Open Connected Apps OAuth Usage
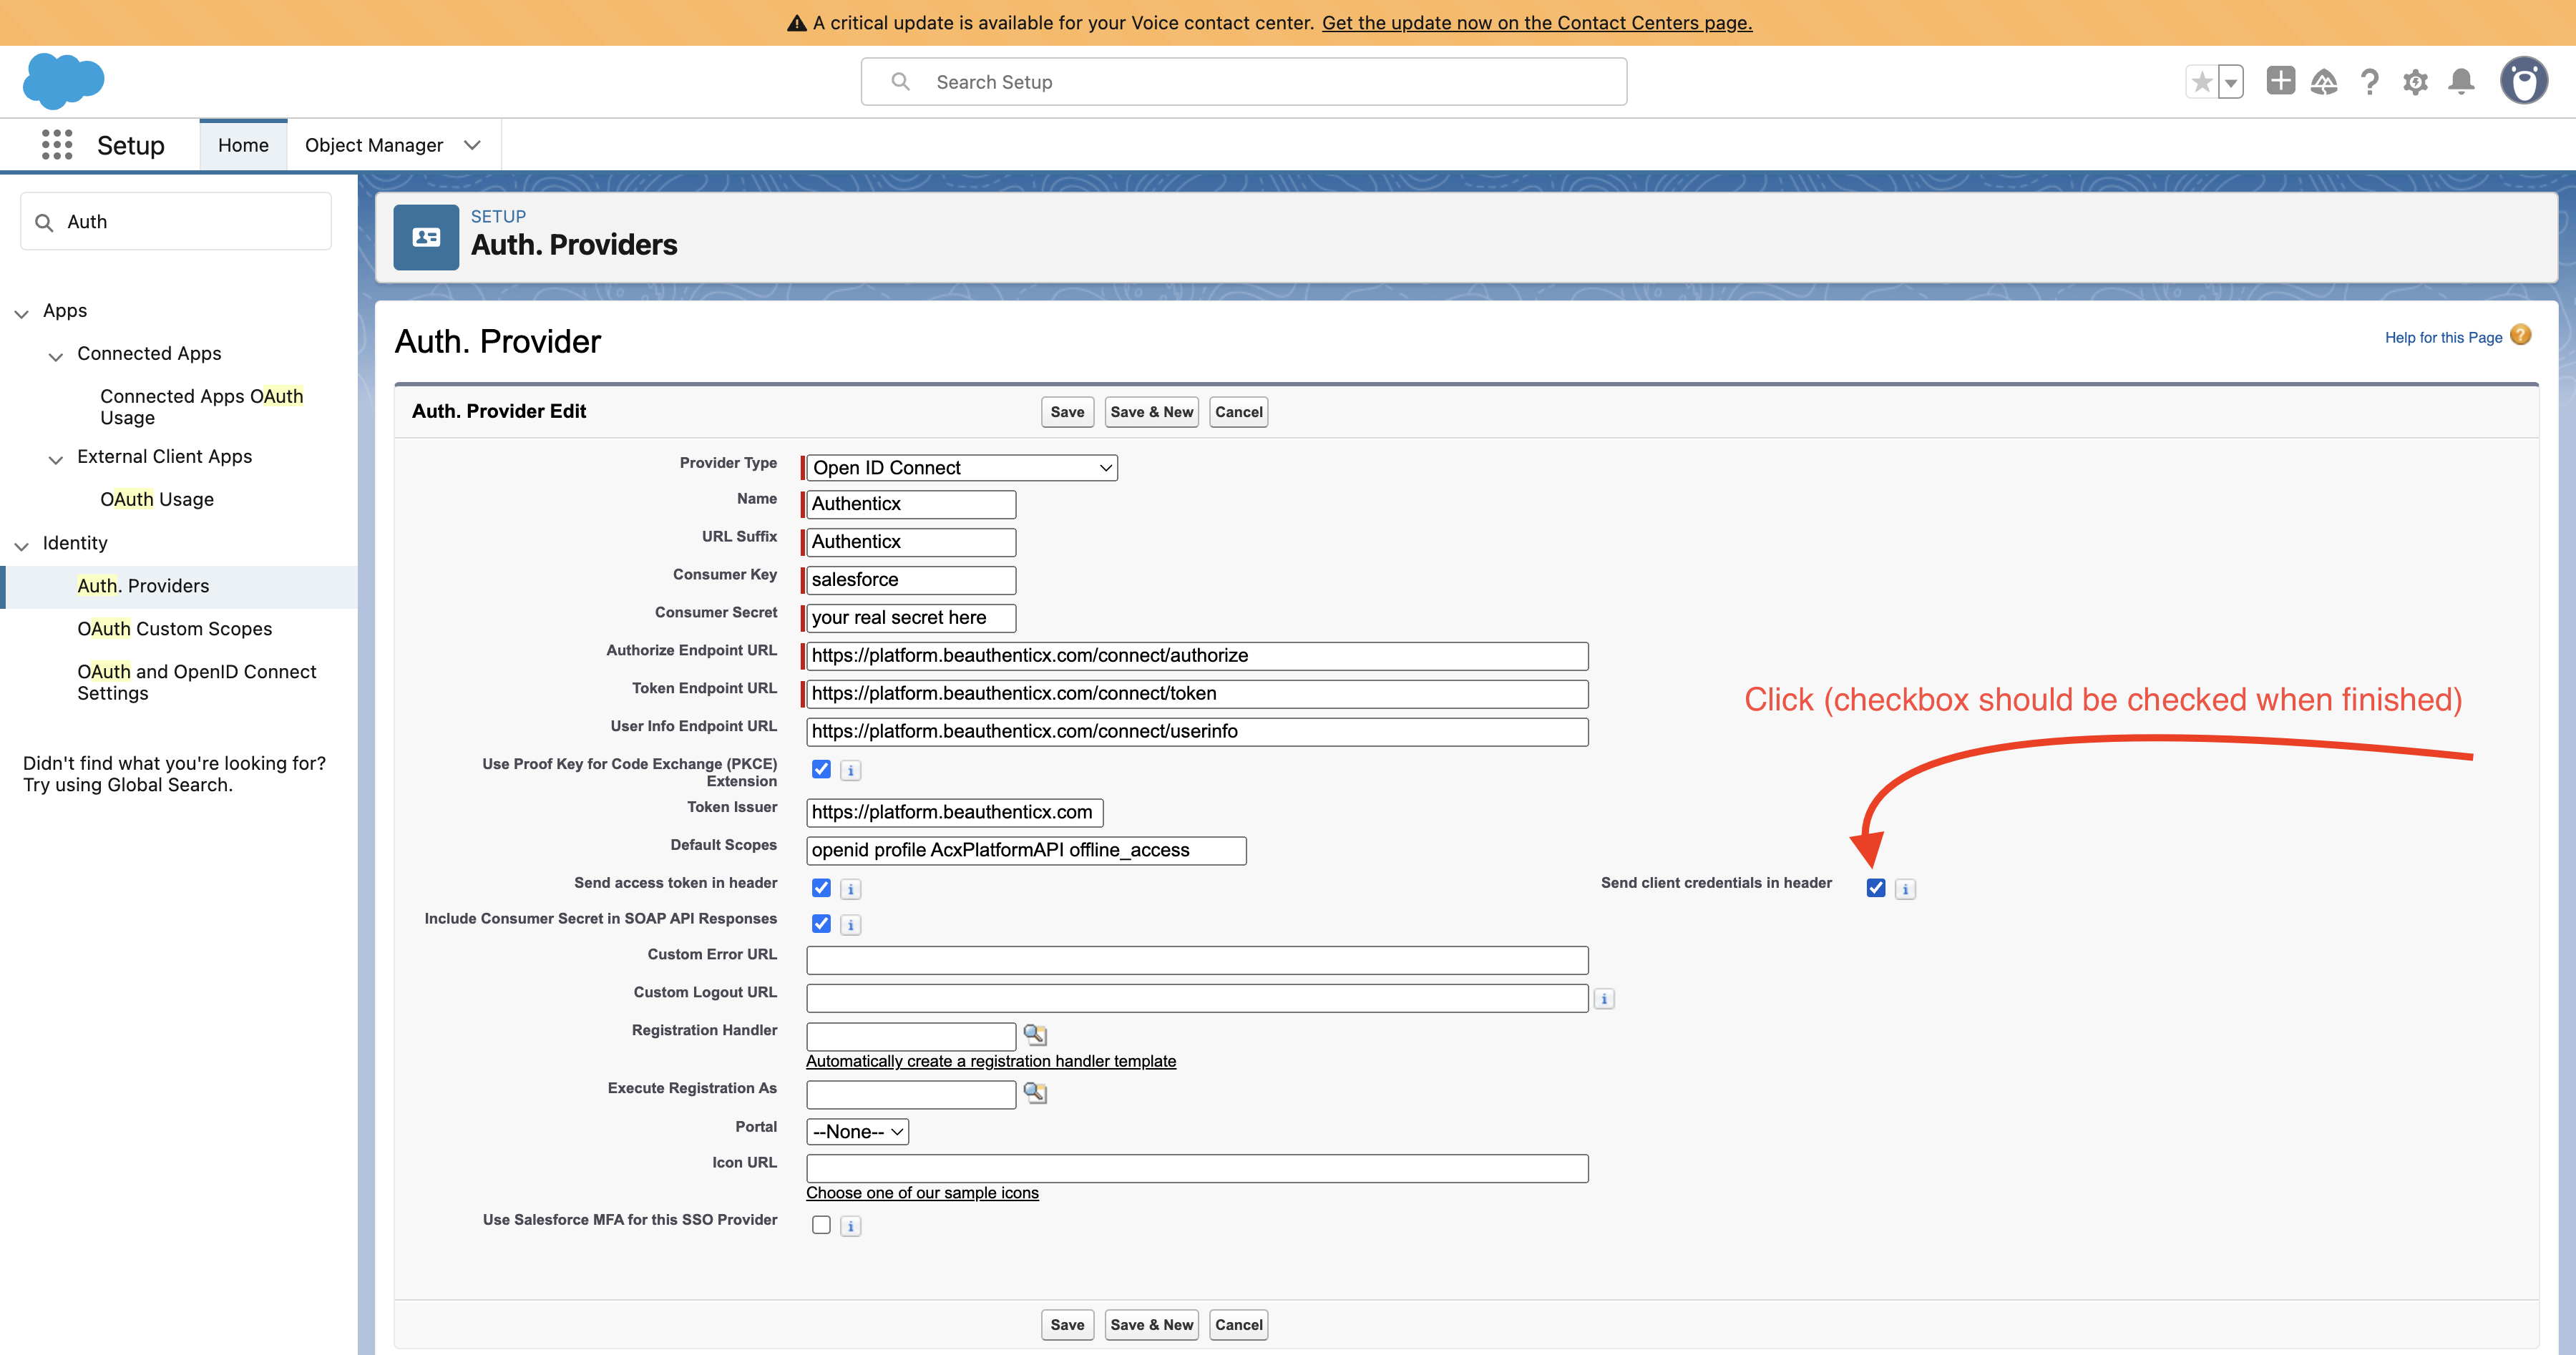The height and width of the screenshot is (1355, 2576). tap(201, 407)
